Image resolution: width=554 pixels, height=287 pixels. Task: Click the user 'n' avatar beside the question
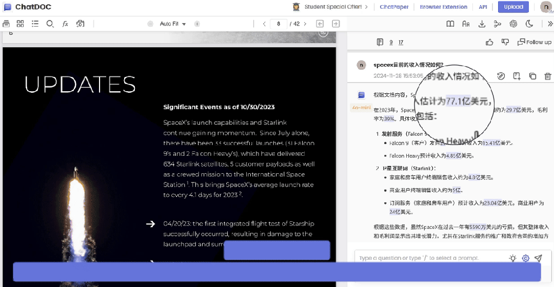pos(361,65)
